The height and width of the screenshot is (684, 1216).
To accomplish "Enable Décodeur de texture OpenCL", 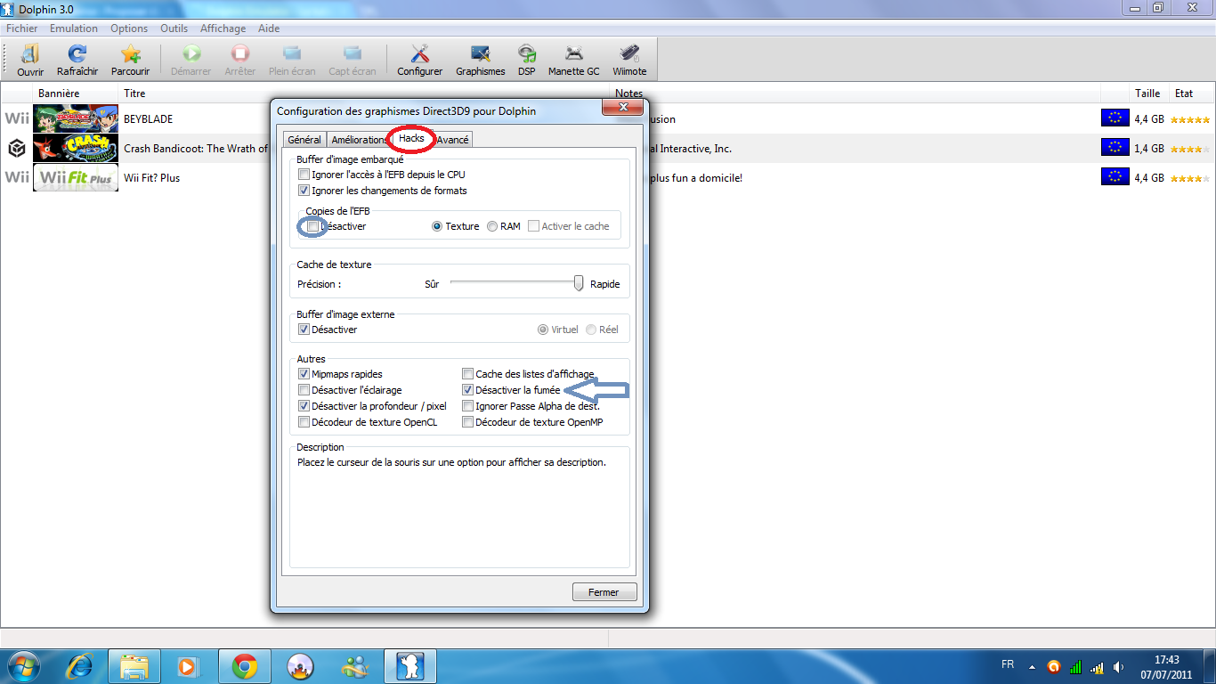I will coord(304,422).
